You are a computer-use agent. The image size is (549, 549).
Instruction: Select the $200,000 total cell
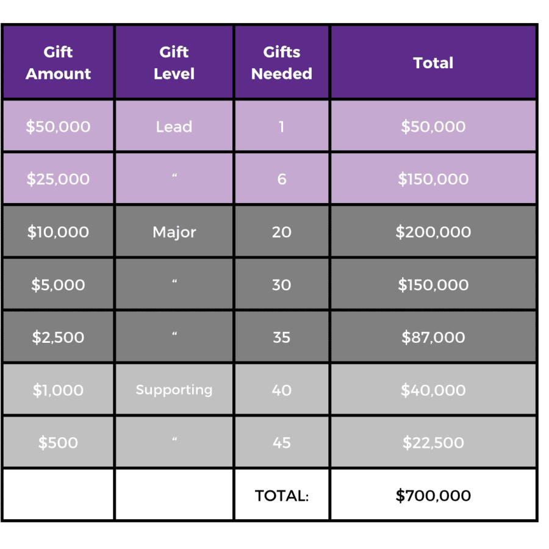pyautogui.click(x=433, y=232)
